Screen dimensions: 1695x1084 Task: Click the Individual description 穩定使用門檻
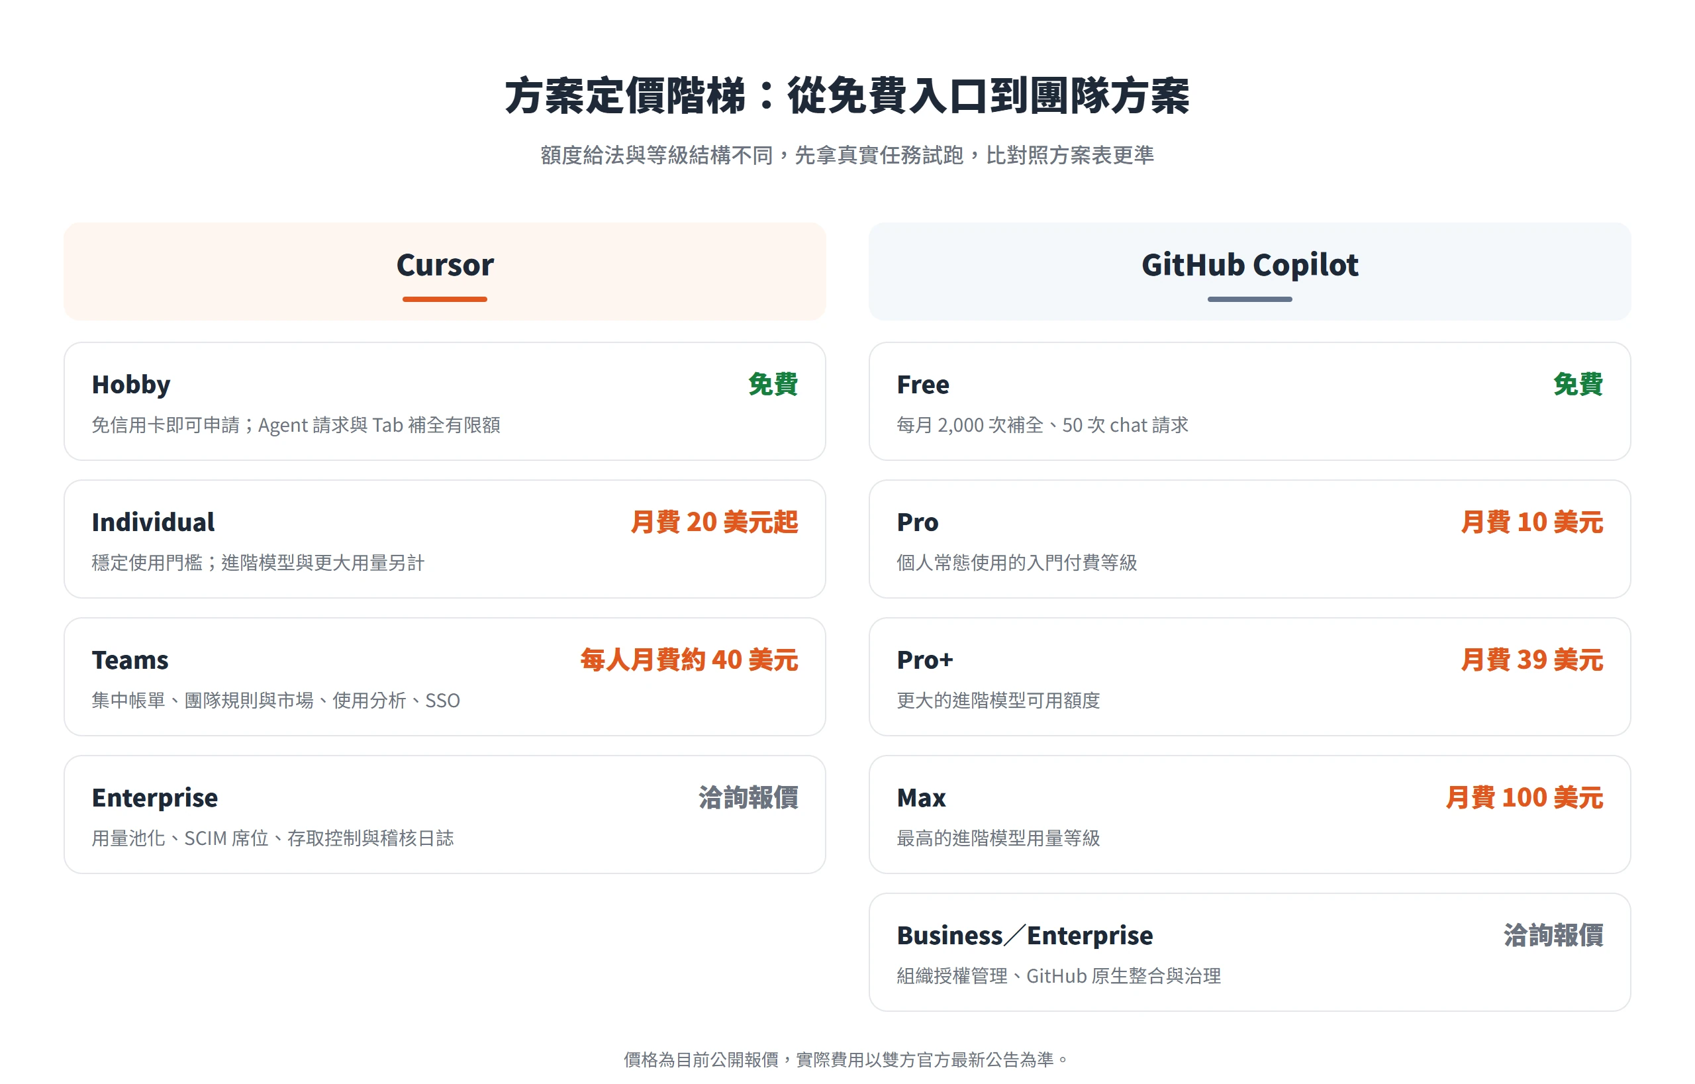tap(258, 563)
